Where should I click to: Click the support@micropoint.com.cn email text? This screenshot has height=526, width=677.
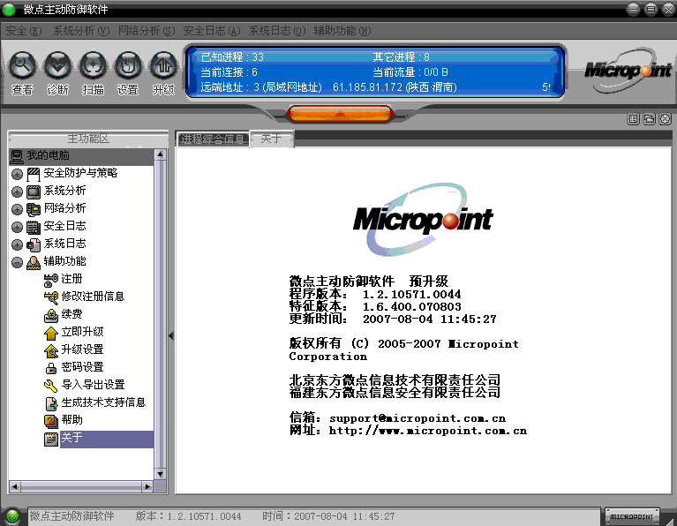click(x=417, y=418)
